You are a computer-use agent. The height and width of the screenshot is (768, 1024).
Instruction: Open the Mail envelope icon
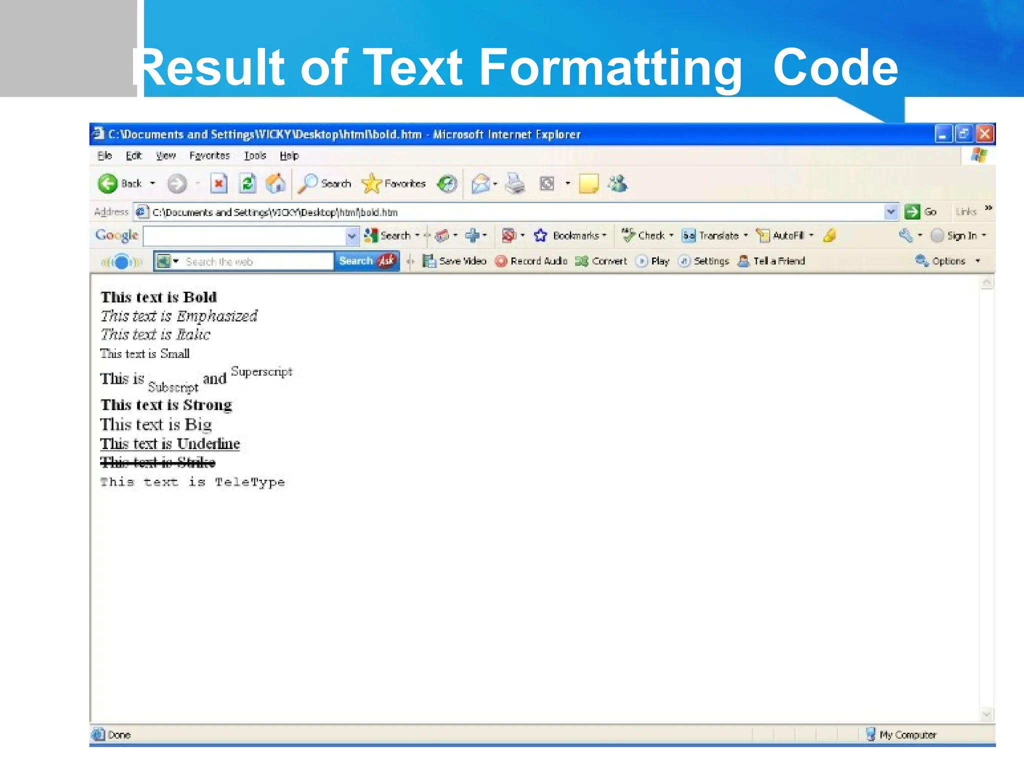click(480, 184)
